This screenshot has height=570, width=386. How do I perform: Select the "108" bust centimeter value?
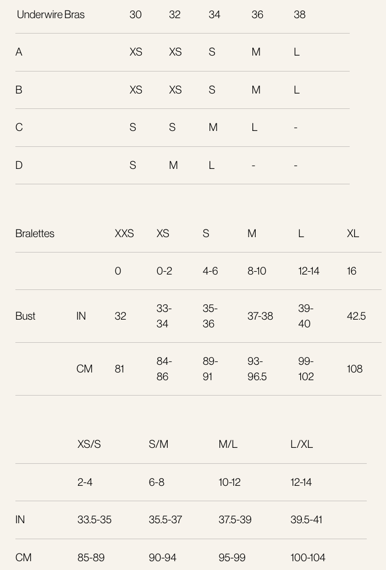[x=355, y=369]
